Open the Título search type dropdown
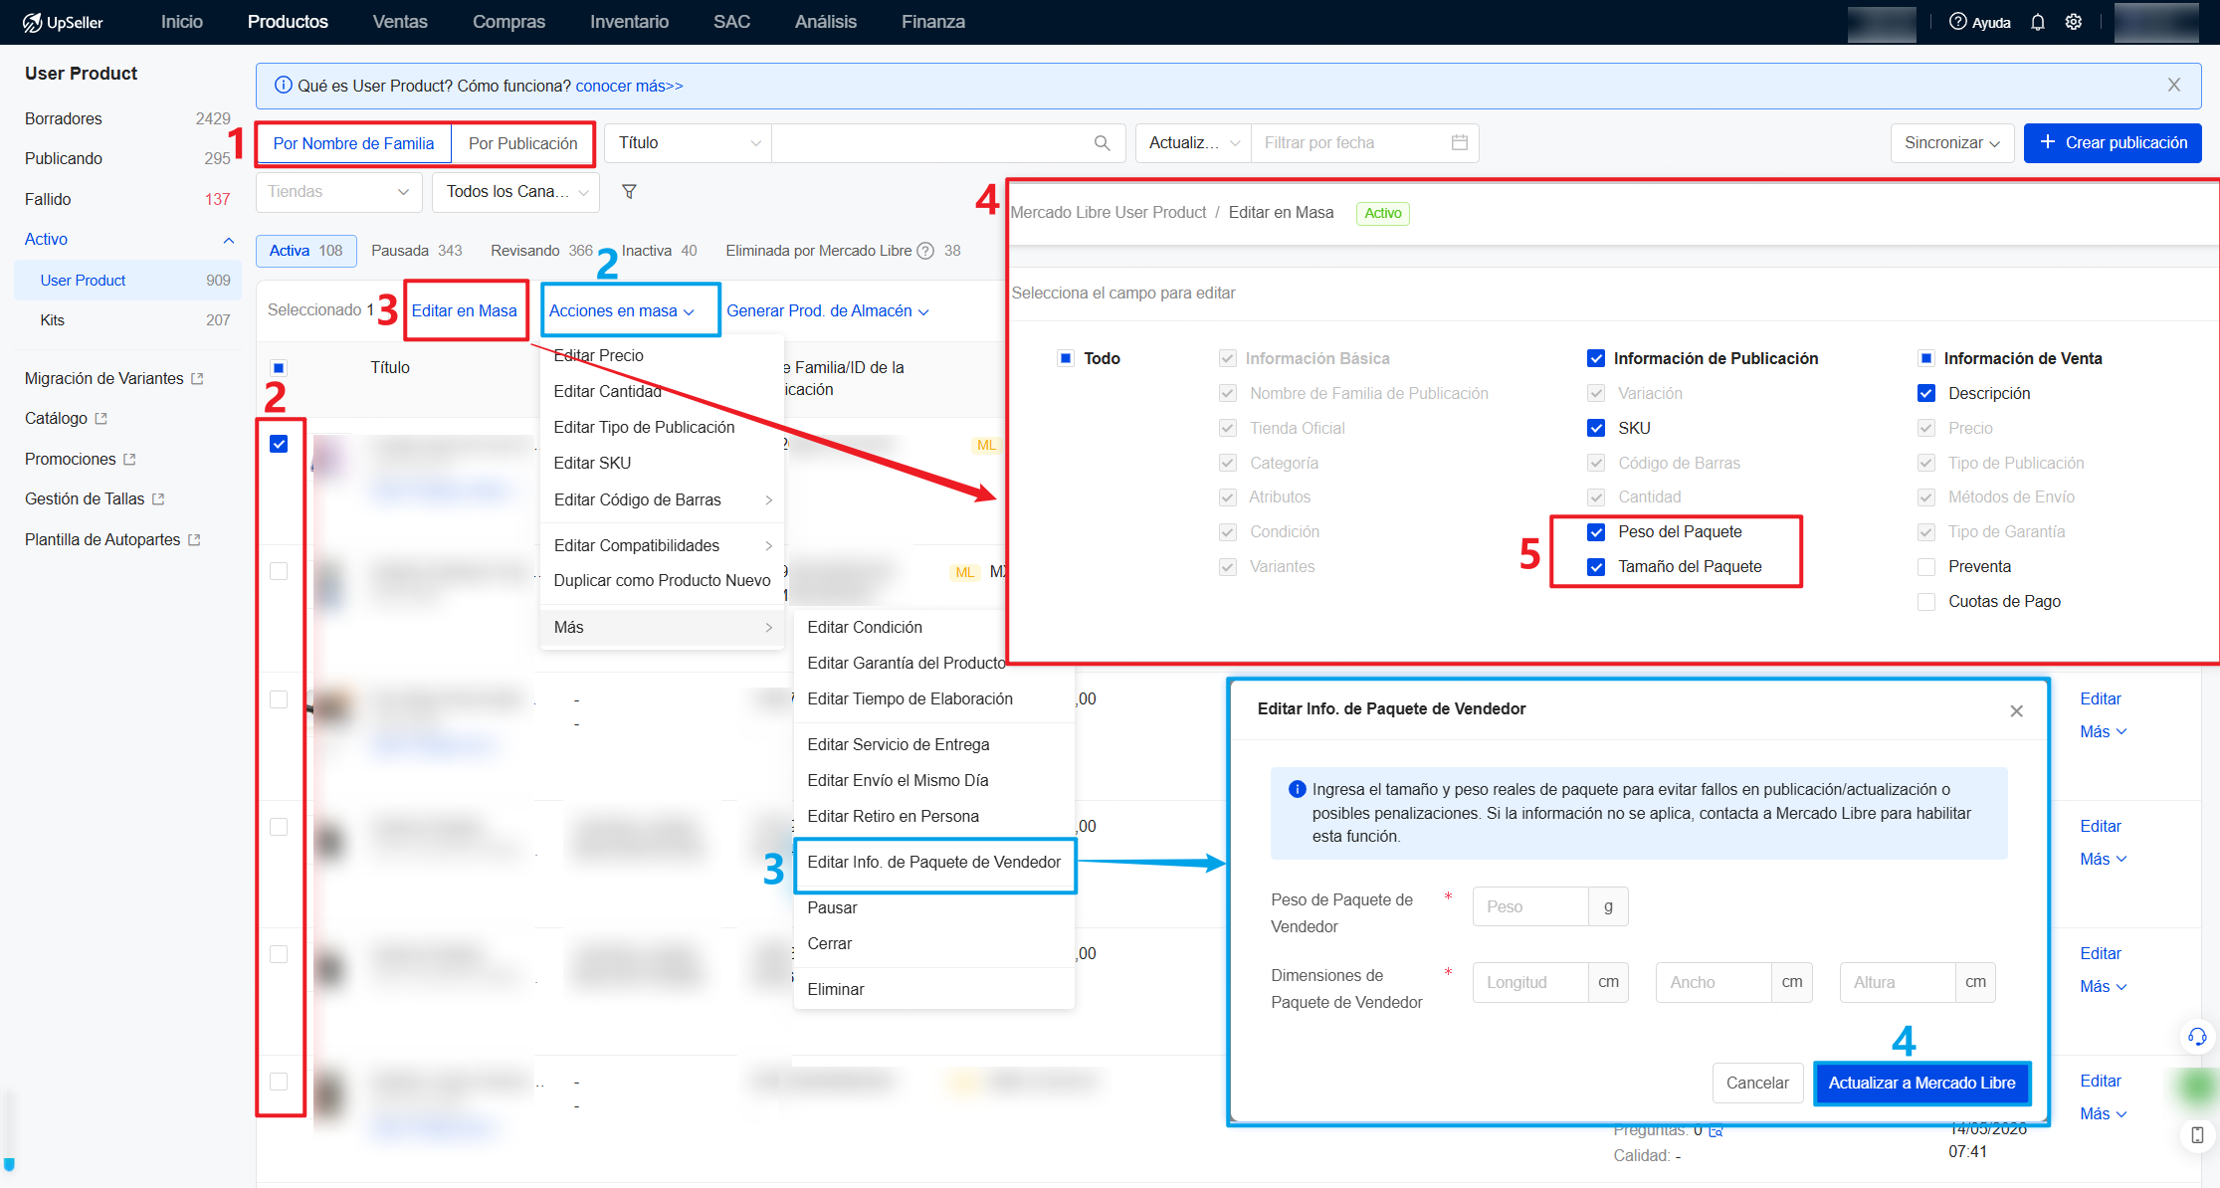The width and height of the screenshot is (2220, 1188). (688, 143)
